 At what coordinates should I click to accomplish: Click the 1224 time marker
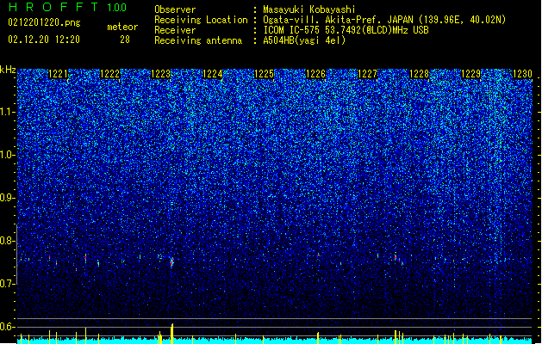(212, 74)
